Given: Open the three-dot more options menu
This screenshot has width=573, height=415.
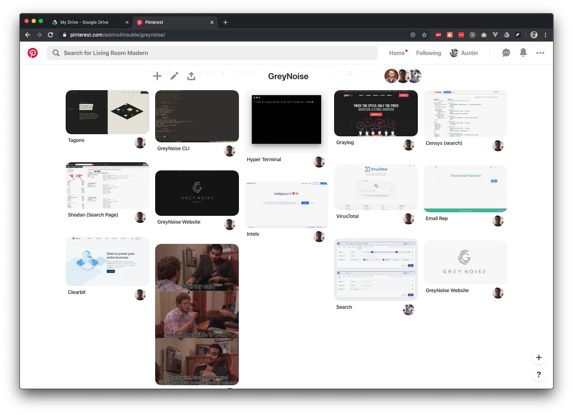Looking at the screenshot, I should point(540,53).
